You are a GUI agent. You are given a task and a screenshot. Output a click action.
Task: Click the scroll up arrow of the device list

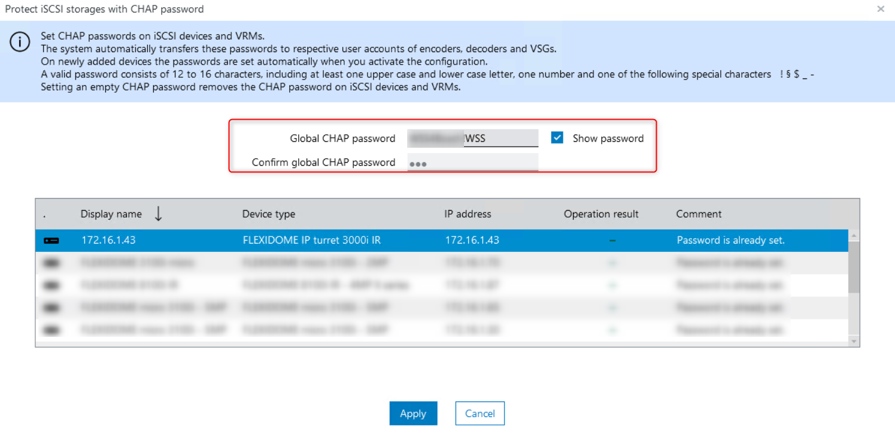coord(854,236)
